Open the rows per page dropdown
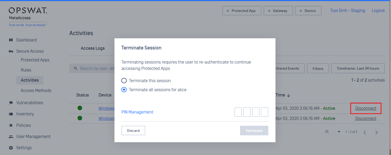Screen dimensions: 391x155 pyautogui.click(x=333, y=132)
